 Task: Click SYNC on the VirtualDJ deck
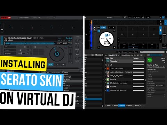[x=63, y=64]
